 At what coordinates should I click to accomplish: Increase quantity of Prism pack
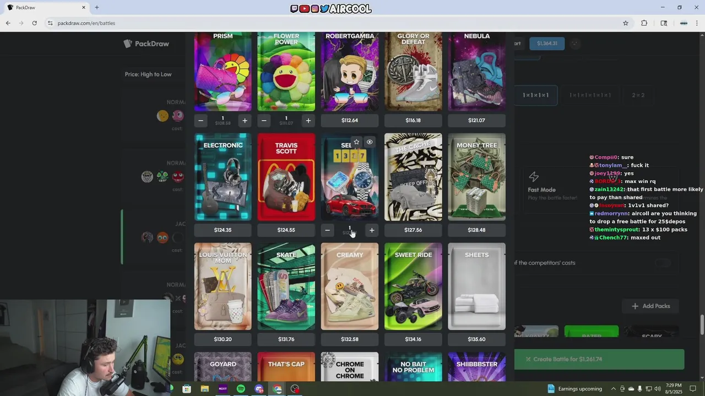(245, 120)
